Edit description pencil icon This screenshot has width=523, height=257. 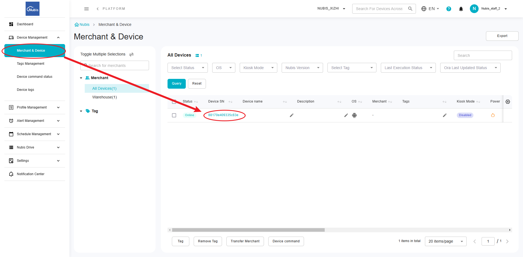346,115
